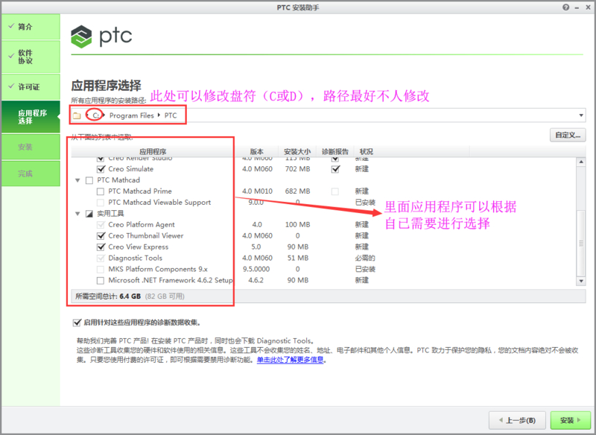Click the 9.5.0000 version value
The image size is (596, 435).
(x=256, y=269)
